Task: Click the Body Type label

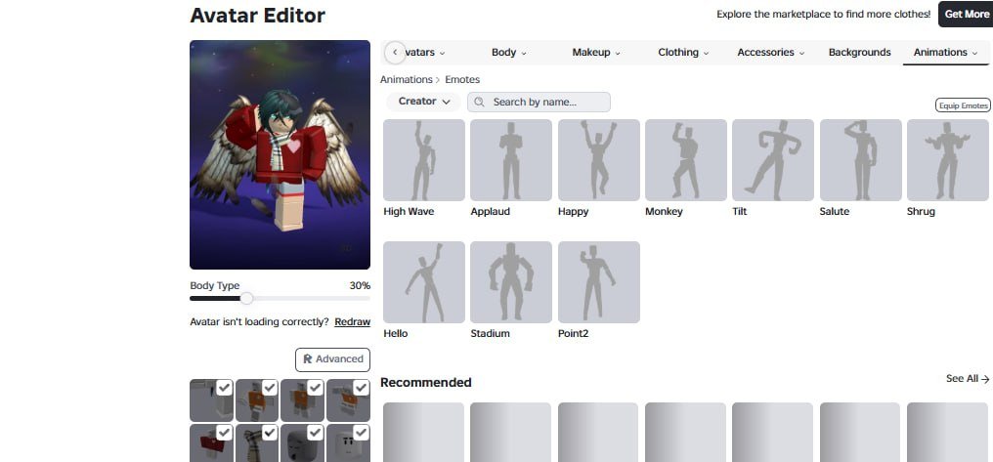Action: click(x=215, y=286)
